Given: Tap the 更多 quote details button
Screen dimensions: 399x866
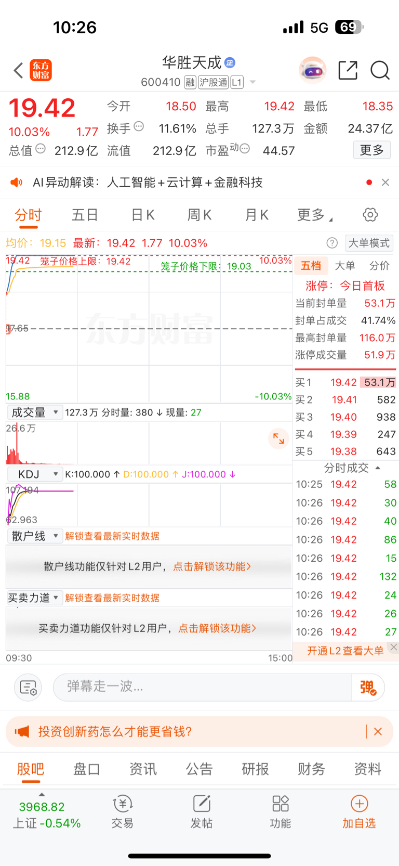Looking at the screenshot, I should pyautogui.click(x=372, y=150).
